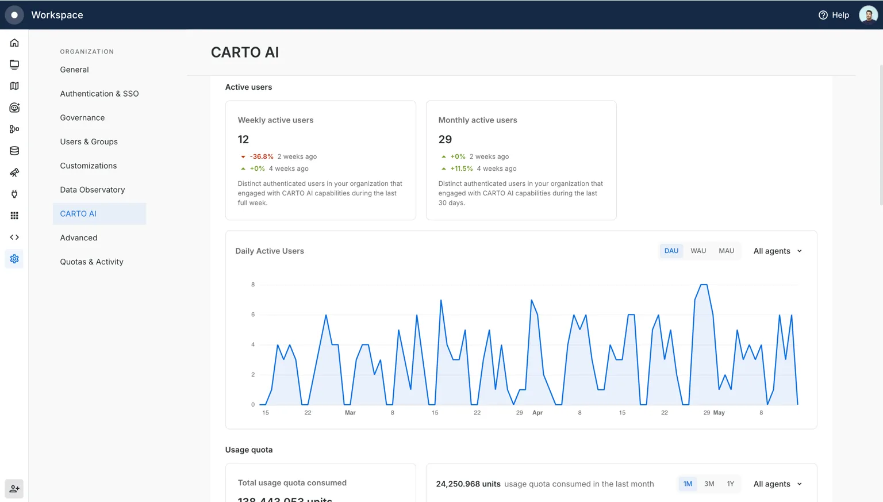Image resolution: width=883 pixels, height=502 pixels.
Task: Open the Governance section
Action: point(82,118)
